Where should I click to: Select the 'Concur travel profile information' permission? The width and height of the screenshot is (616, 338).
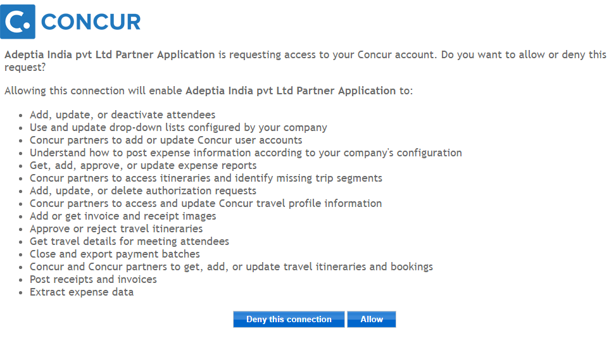tap(206, 204)
